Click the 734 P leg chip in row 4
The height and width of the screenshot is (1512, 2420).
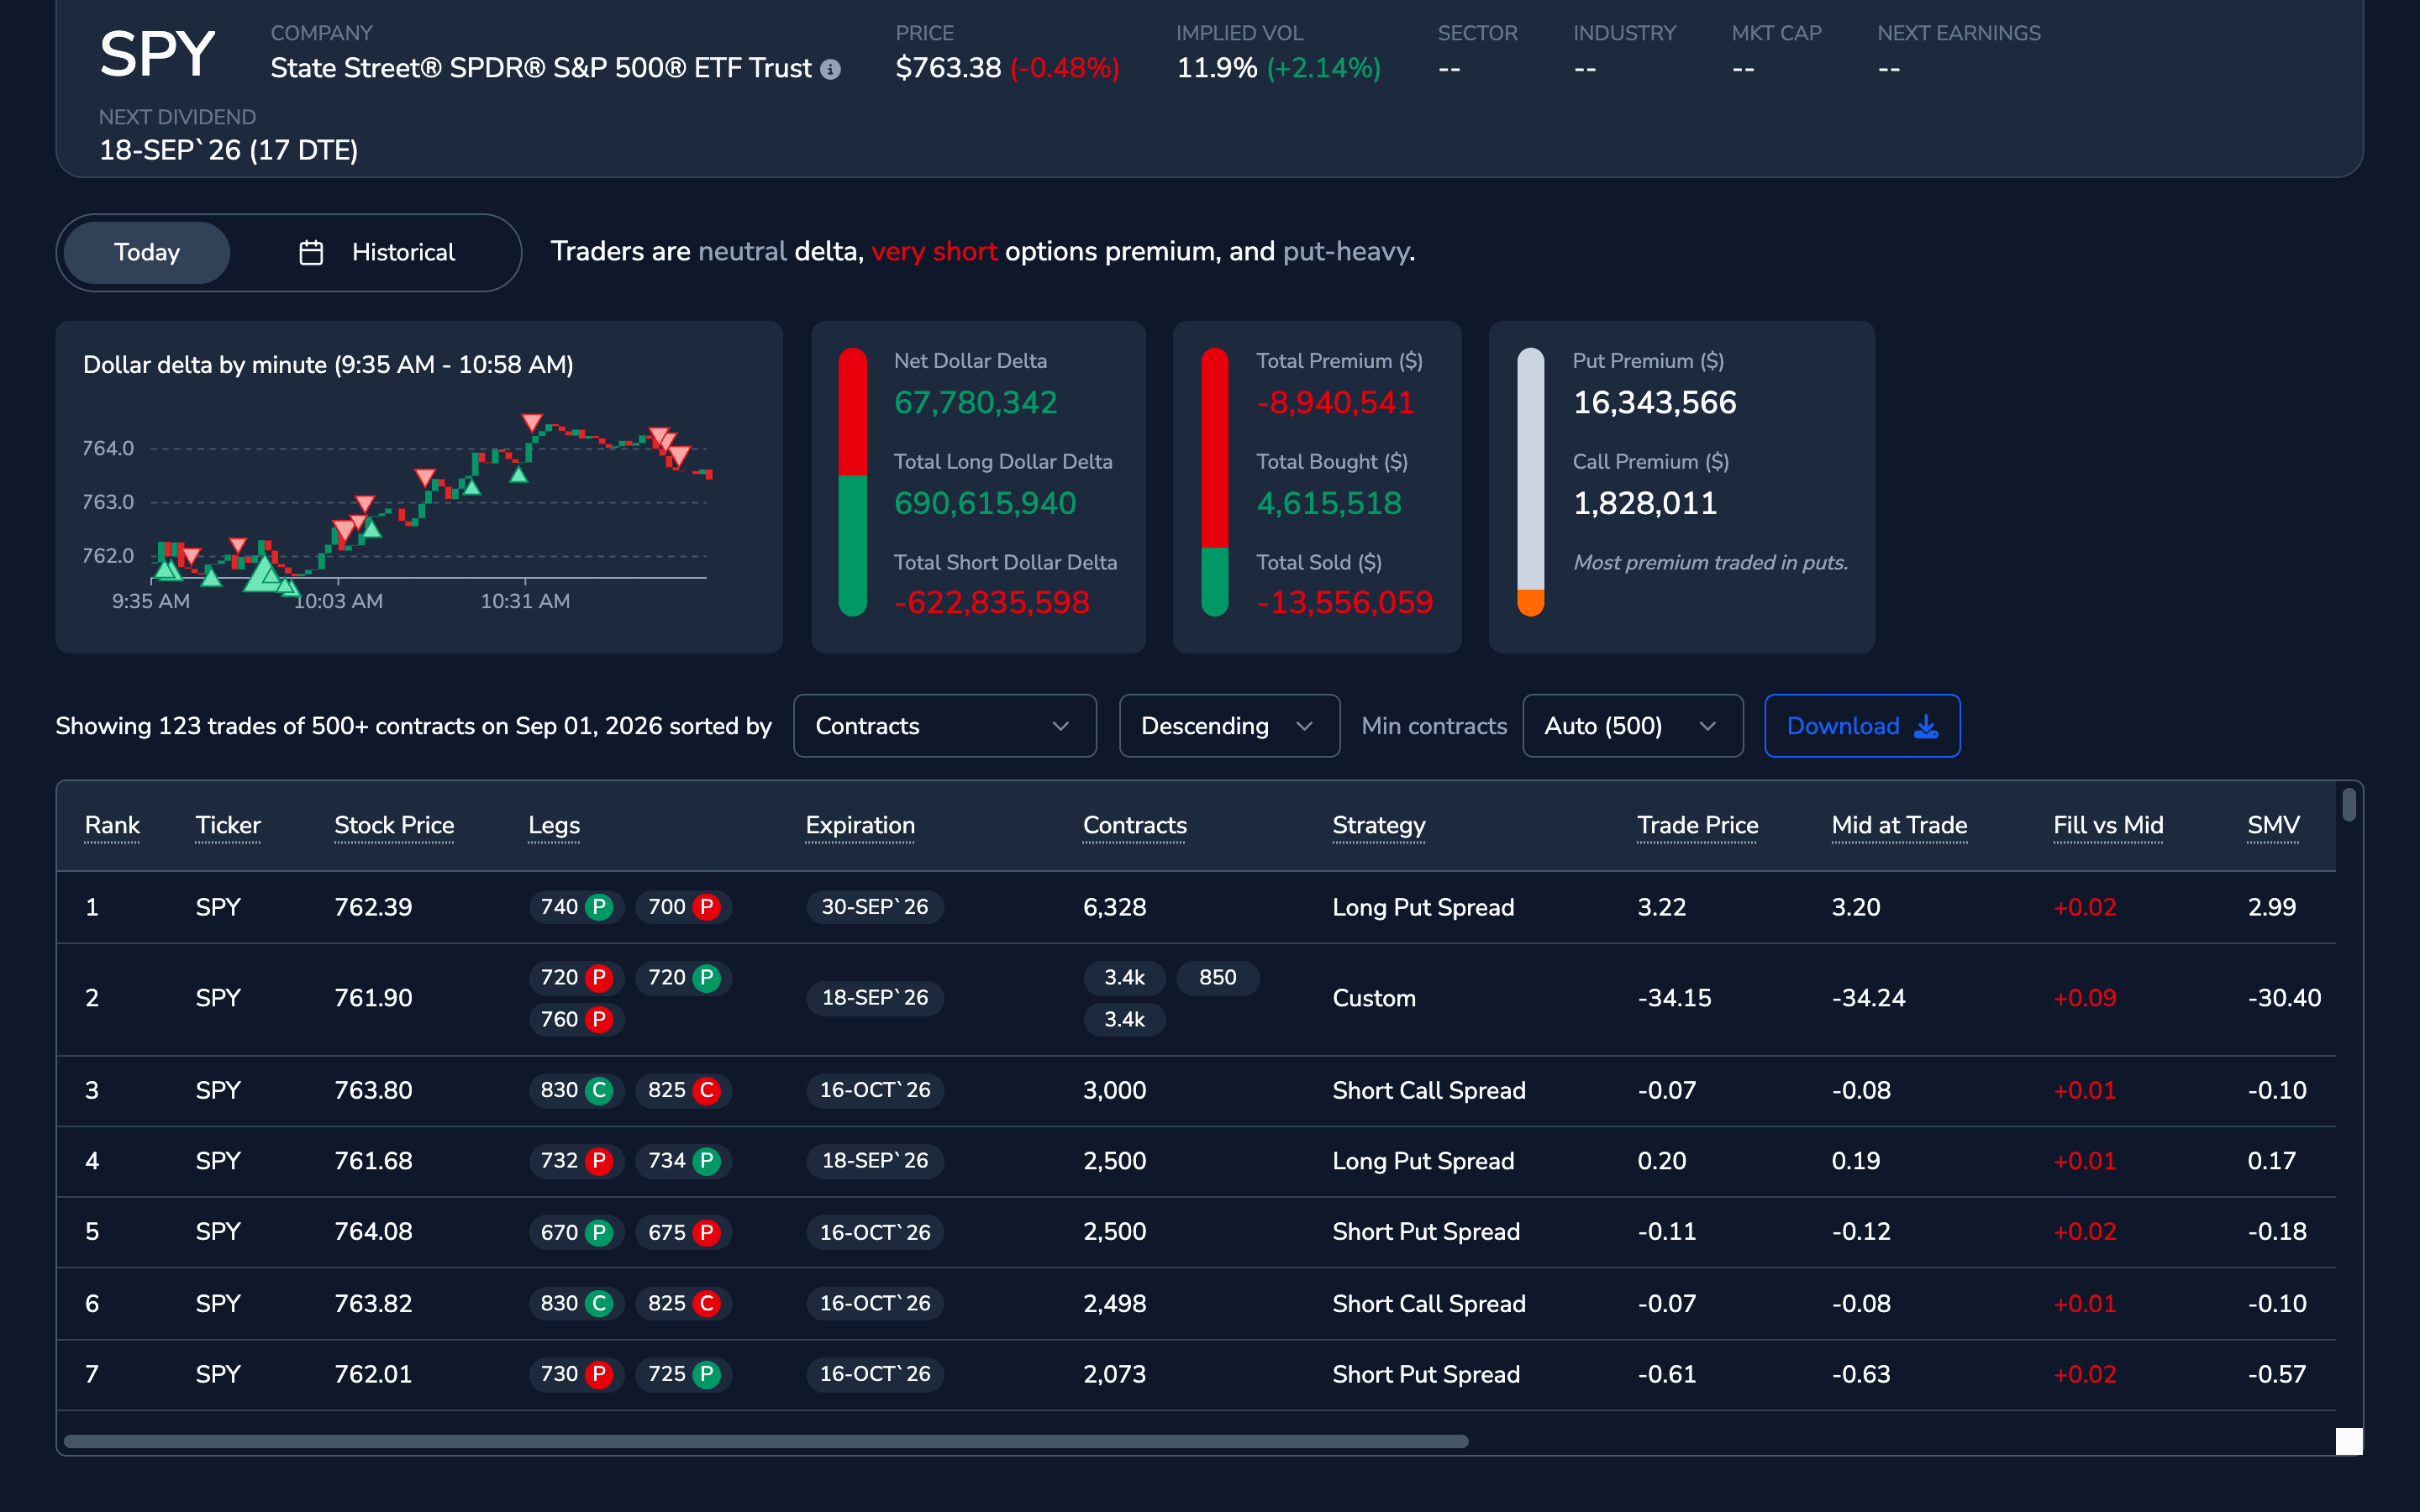pos(684,1161)
